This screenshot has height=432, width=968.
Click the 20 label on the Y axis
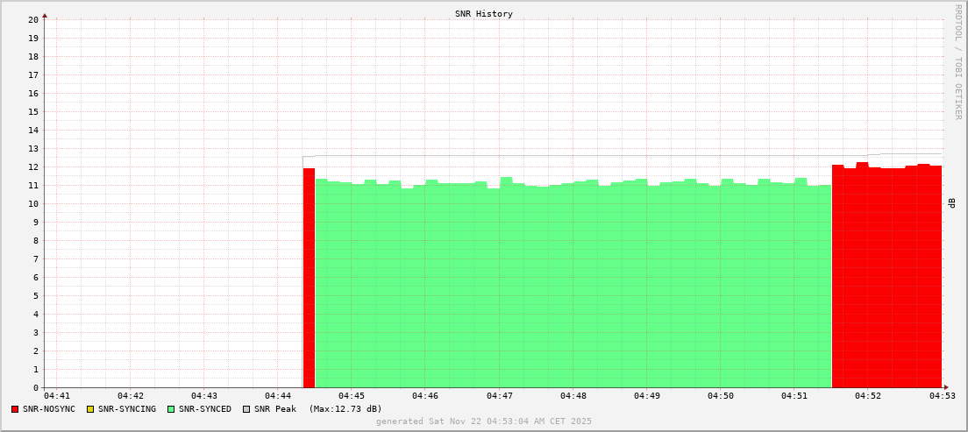[33, 19]
